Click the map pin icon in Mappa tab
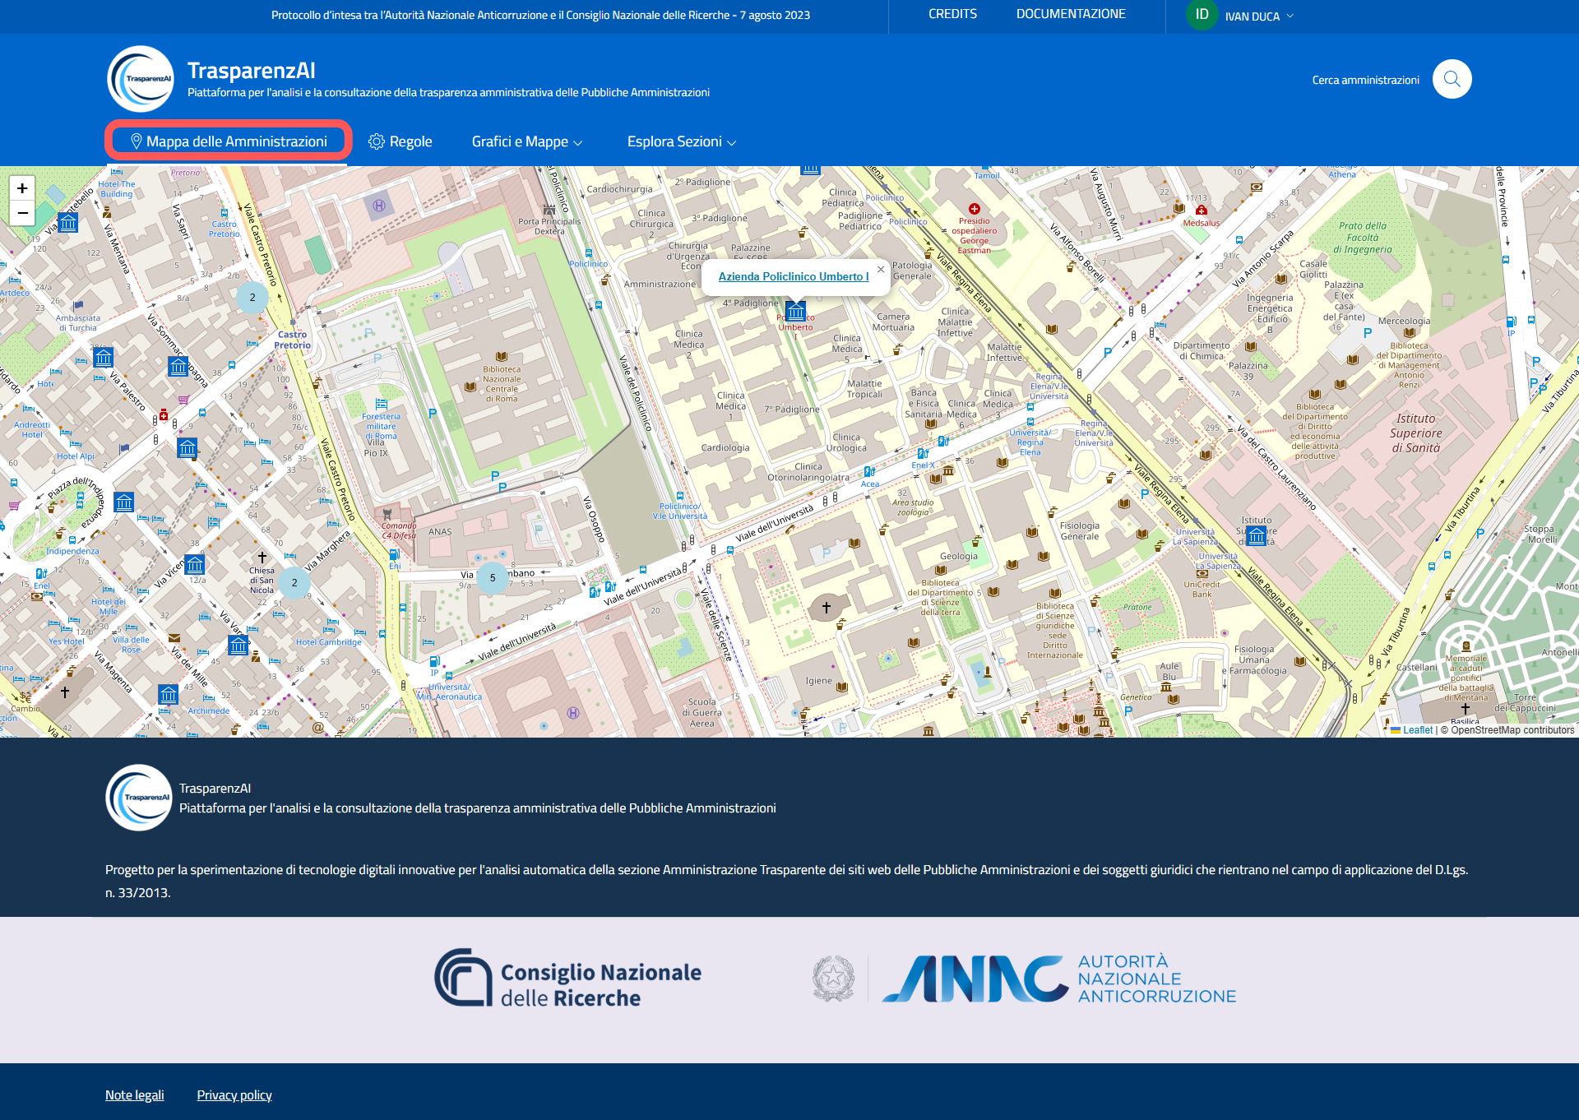 click(137, 141)
